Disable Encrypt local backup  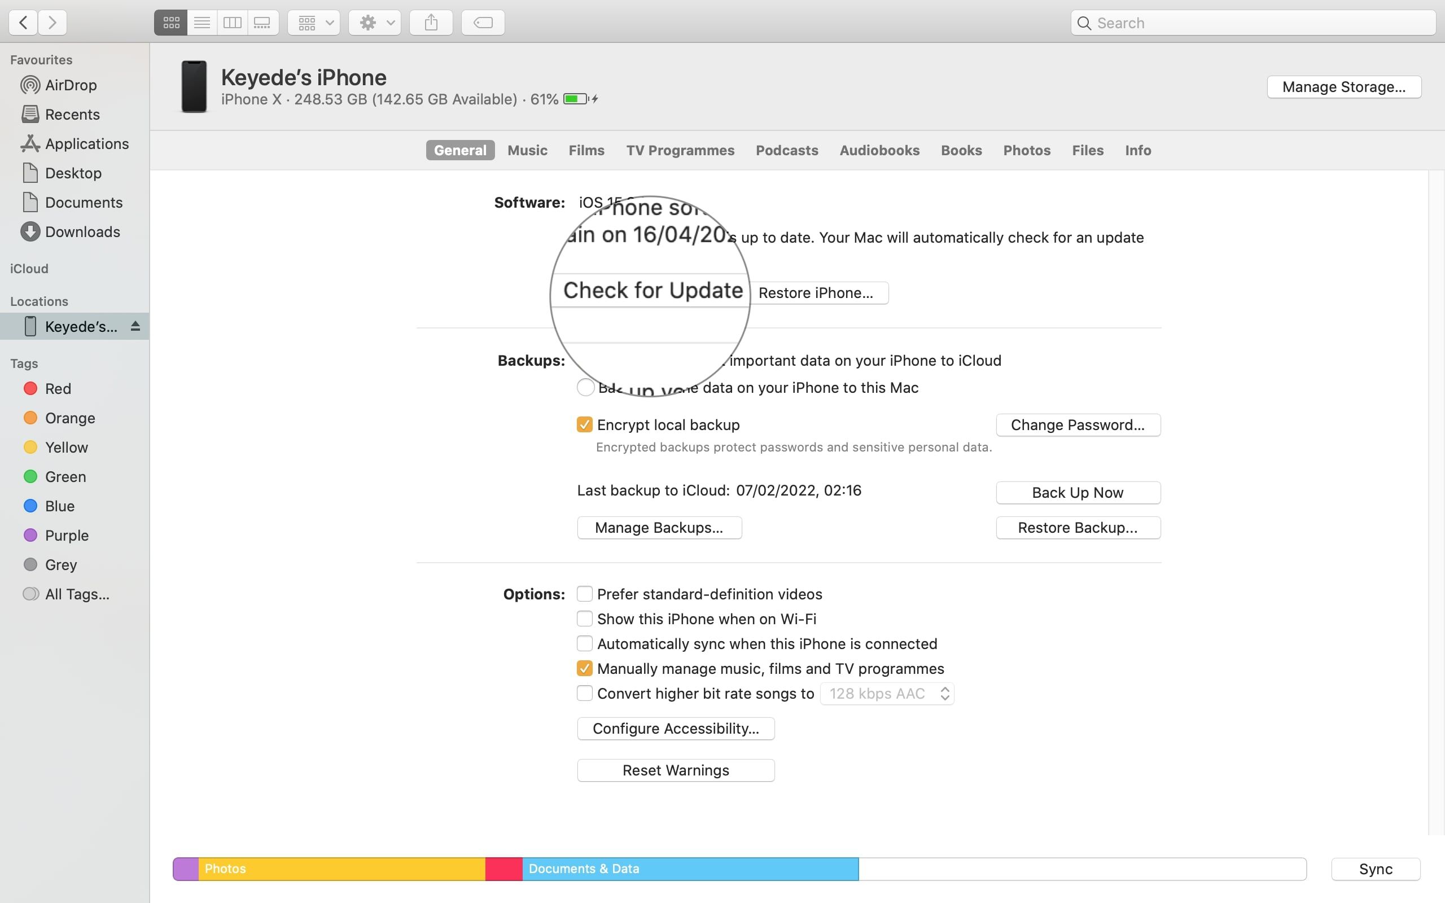click(x=584, y=424)
